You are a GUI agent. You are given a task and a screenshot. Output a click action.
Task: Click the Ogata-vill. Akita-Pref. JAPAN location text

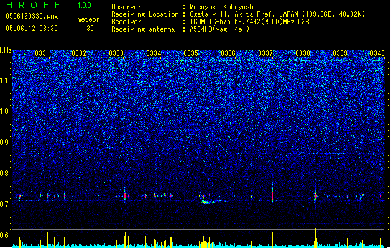click(x=277, y=14)
